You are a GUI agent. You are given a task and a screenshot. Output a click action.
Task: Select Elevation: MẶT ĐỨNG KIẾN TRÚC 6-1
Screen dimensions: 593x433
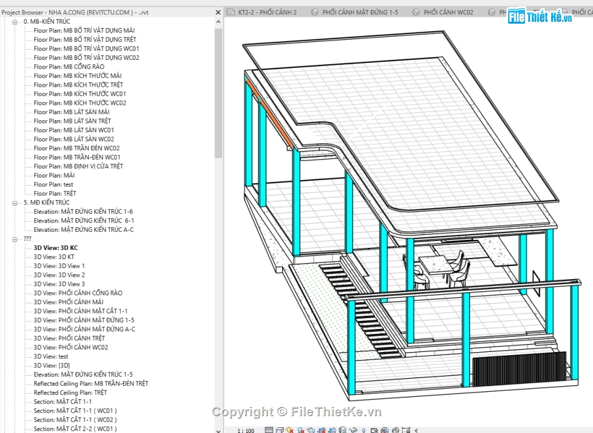pos(84,221)
